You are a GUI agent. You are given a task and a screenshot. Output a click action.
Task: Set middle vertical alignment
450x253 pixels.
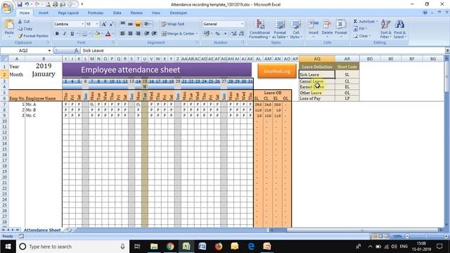[x=130, y=24]
